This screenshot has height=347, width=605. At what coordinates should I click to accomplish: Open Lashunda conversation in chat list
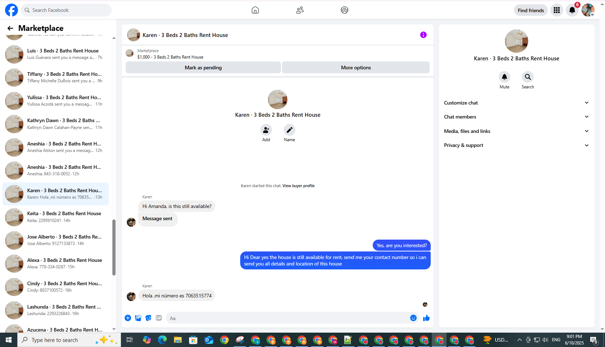pos(56,310)
